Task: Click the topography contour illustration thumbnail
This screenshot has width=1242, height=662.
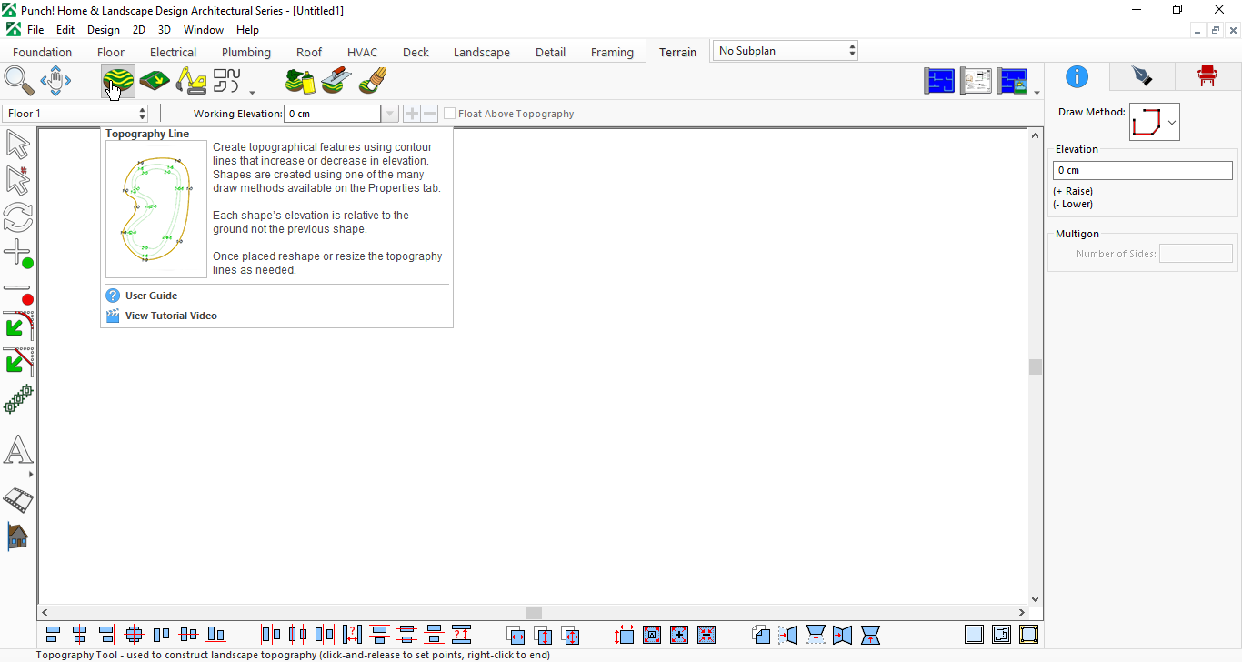Action: click(156, 209)
